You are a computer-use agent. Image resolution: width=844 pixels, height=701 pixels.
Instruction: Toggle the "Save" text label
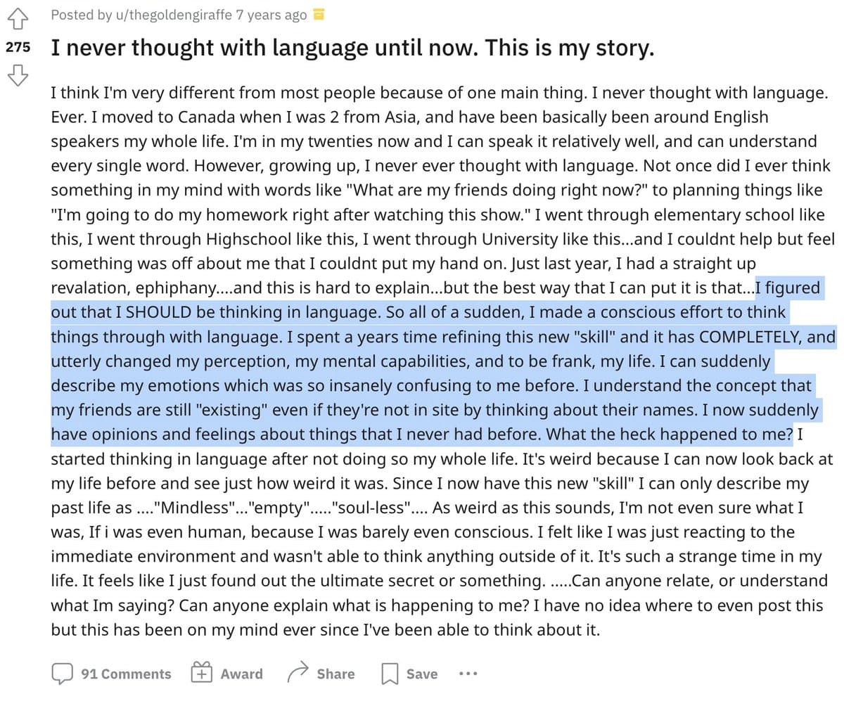point(422,674)
